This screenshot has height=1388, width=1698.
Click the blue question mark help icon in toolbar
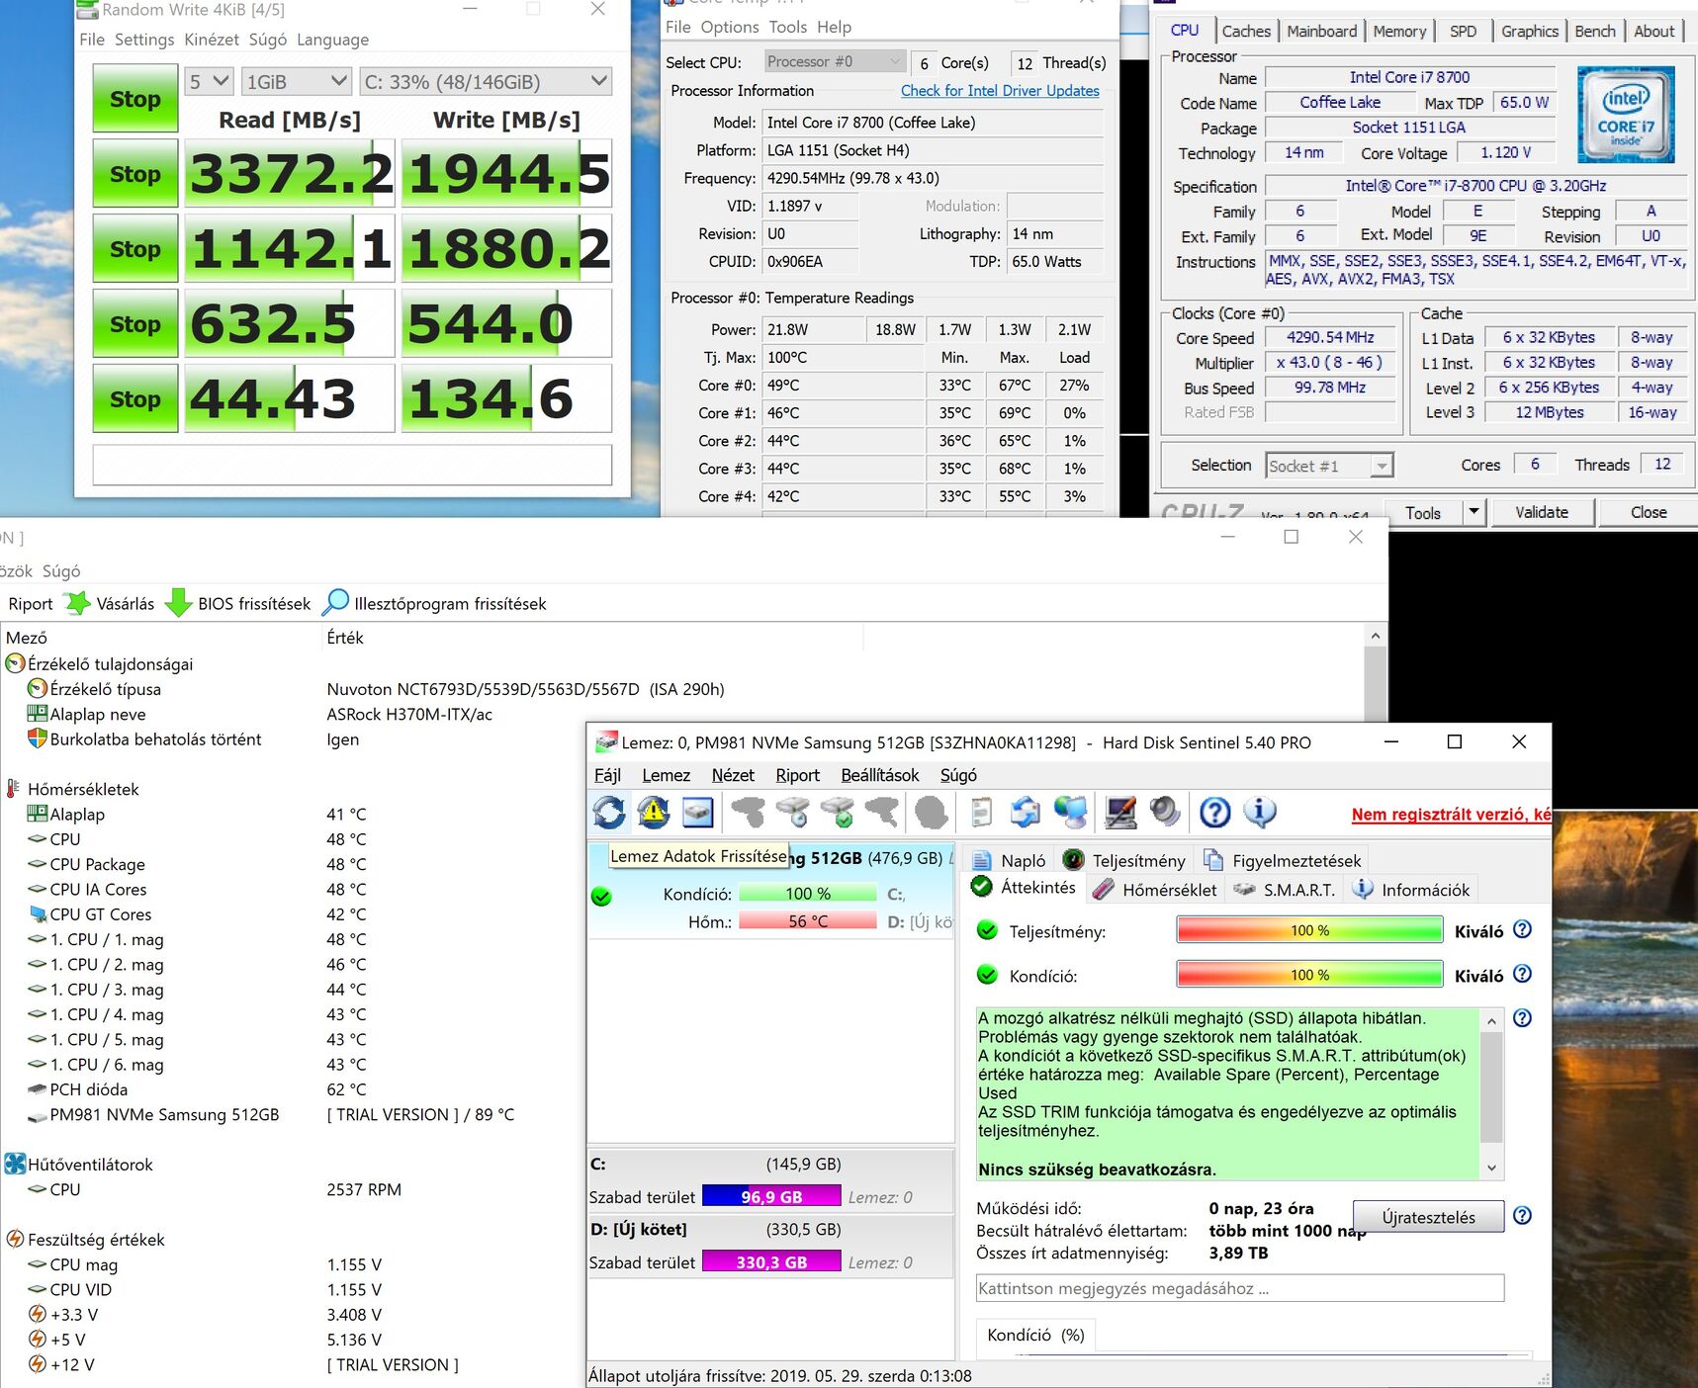1215,813
